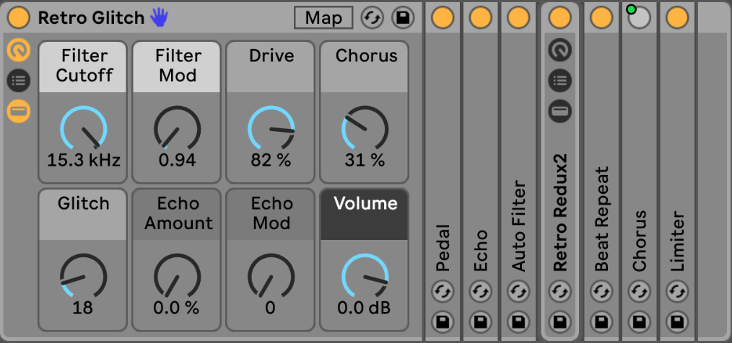
Task: Click the 15.3 kHz value
Action: (x=84, y=161)
